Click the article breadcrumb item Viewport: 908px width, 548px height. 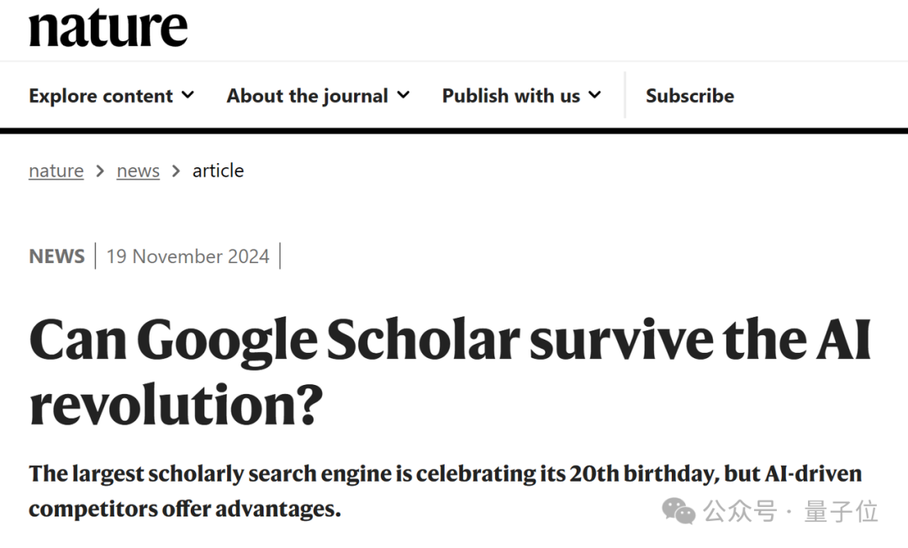point(218,171)
